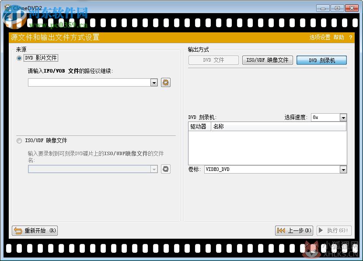Go back with 上一步 (B) button
The image size is (363, 261).
pyautogui.click(x=294, y=230)
